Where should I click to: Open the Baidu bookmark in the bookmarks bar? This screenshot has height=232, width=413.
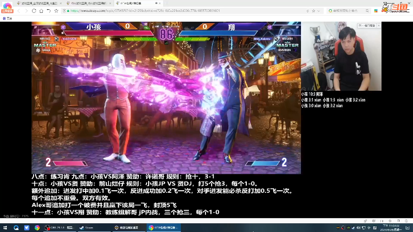click(x=7, y=19)
